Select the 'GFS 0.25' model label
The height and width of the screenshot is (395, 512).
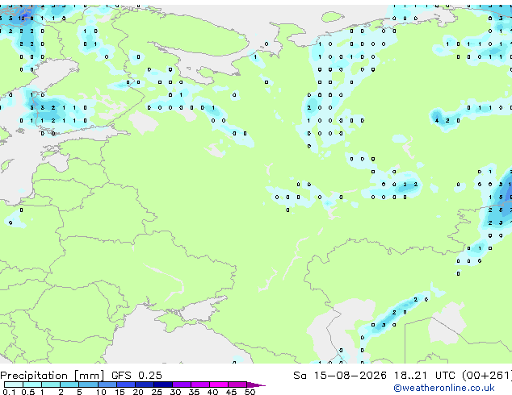pos(136,376)
